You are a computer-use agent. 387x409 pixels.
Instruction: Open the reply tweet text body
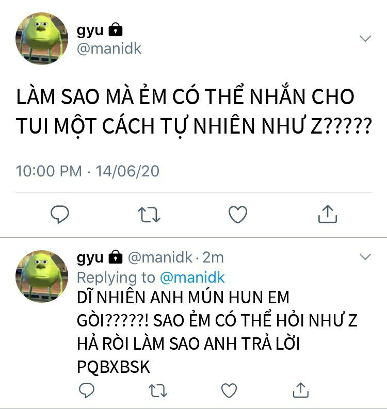coord(217,332)
